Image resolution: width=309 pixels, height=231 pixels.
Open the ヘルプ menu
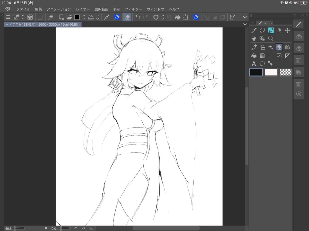174,9
